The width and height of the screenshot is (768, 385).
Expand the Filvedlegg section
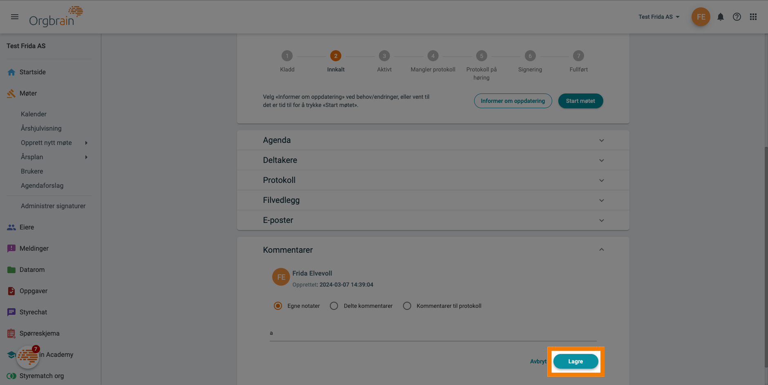pos(433,200)
